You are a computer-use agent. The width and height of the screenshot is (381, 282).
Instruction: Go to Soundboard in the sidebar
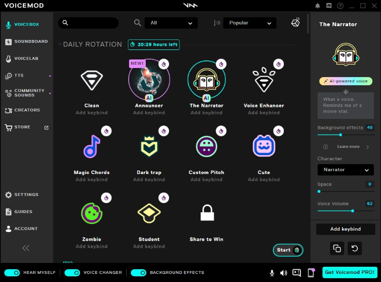click(27, 41)
